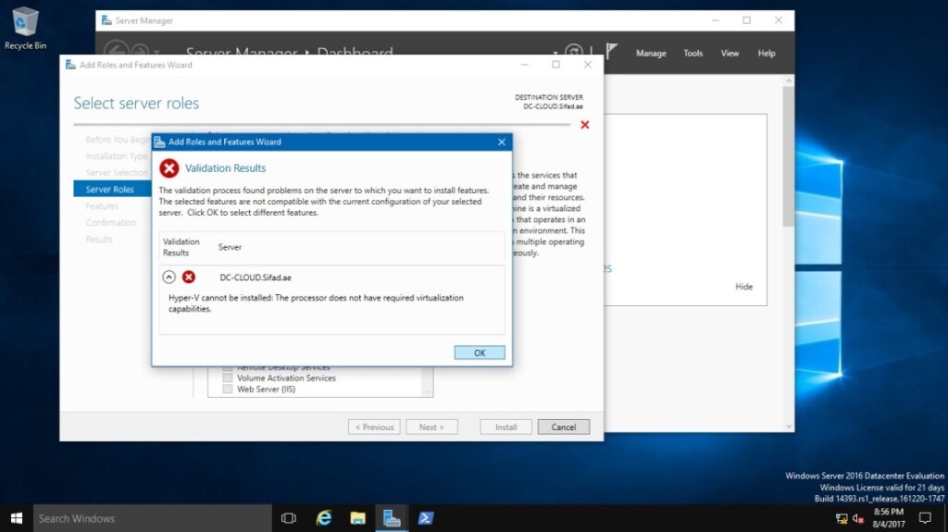
Task: Click the Hyper-V cannot be installed message
Action: tap(317, 303)
